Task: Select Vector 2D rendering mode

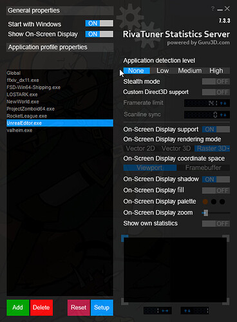Action: (x=140, y=148)
